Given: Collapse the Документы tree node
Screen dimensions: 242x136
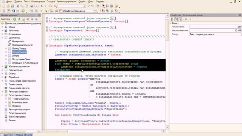Looking at the screenshot, I should 3,38.
